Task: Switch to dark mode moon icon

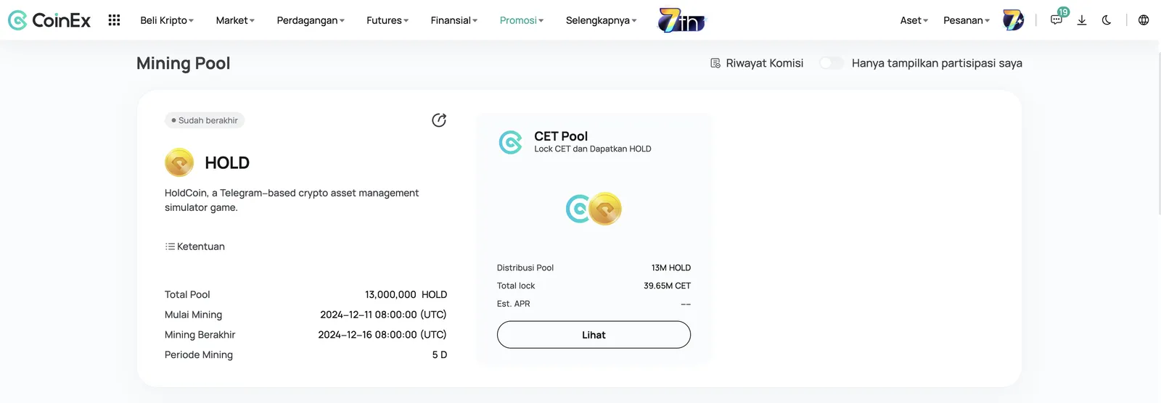Action: (1107, 20)
